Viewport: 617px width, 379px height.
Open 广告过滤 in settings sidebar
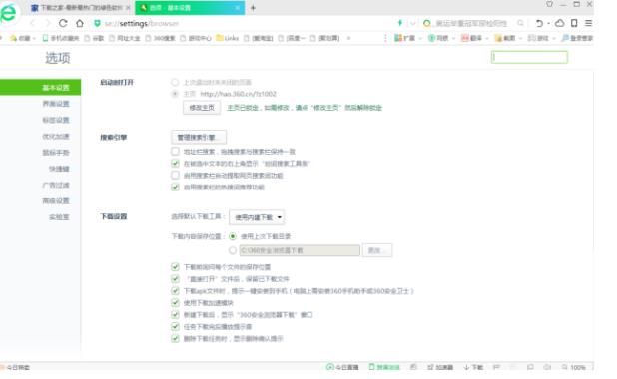point(56,185)
